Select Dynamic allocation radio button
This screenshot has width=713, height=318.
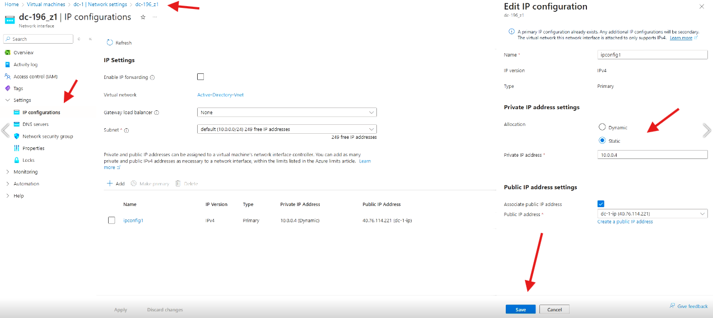602,127
